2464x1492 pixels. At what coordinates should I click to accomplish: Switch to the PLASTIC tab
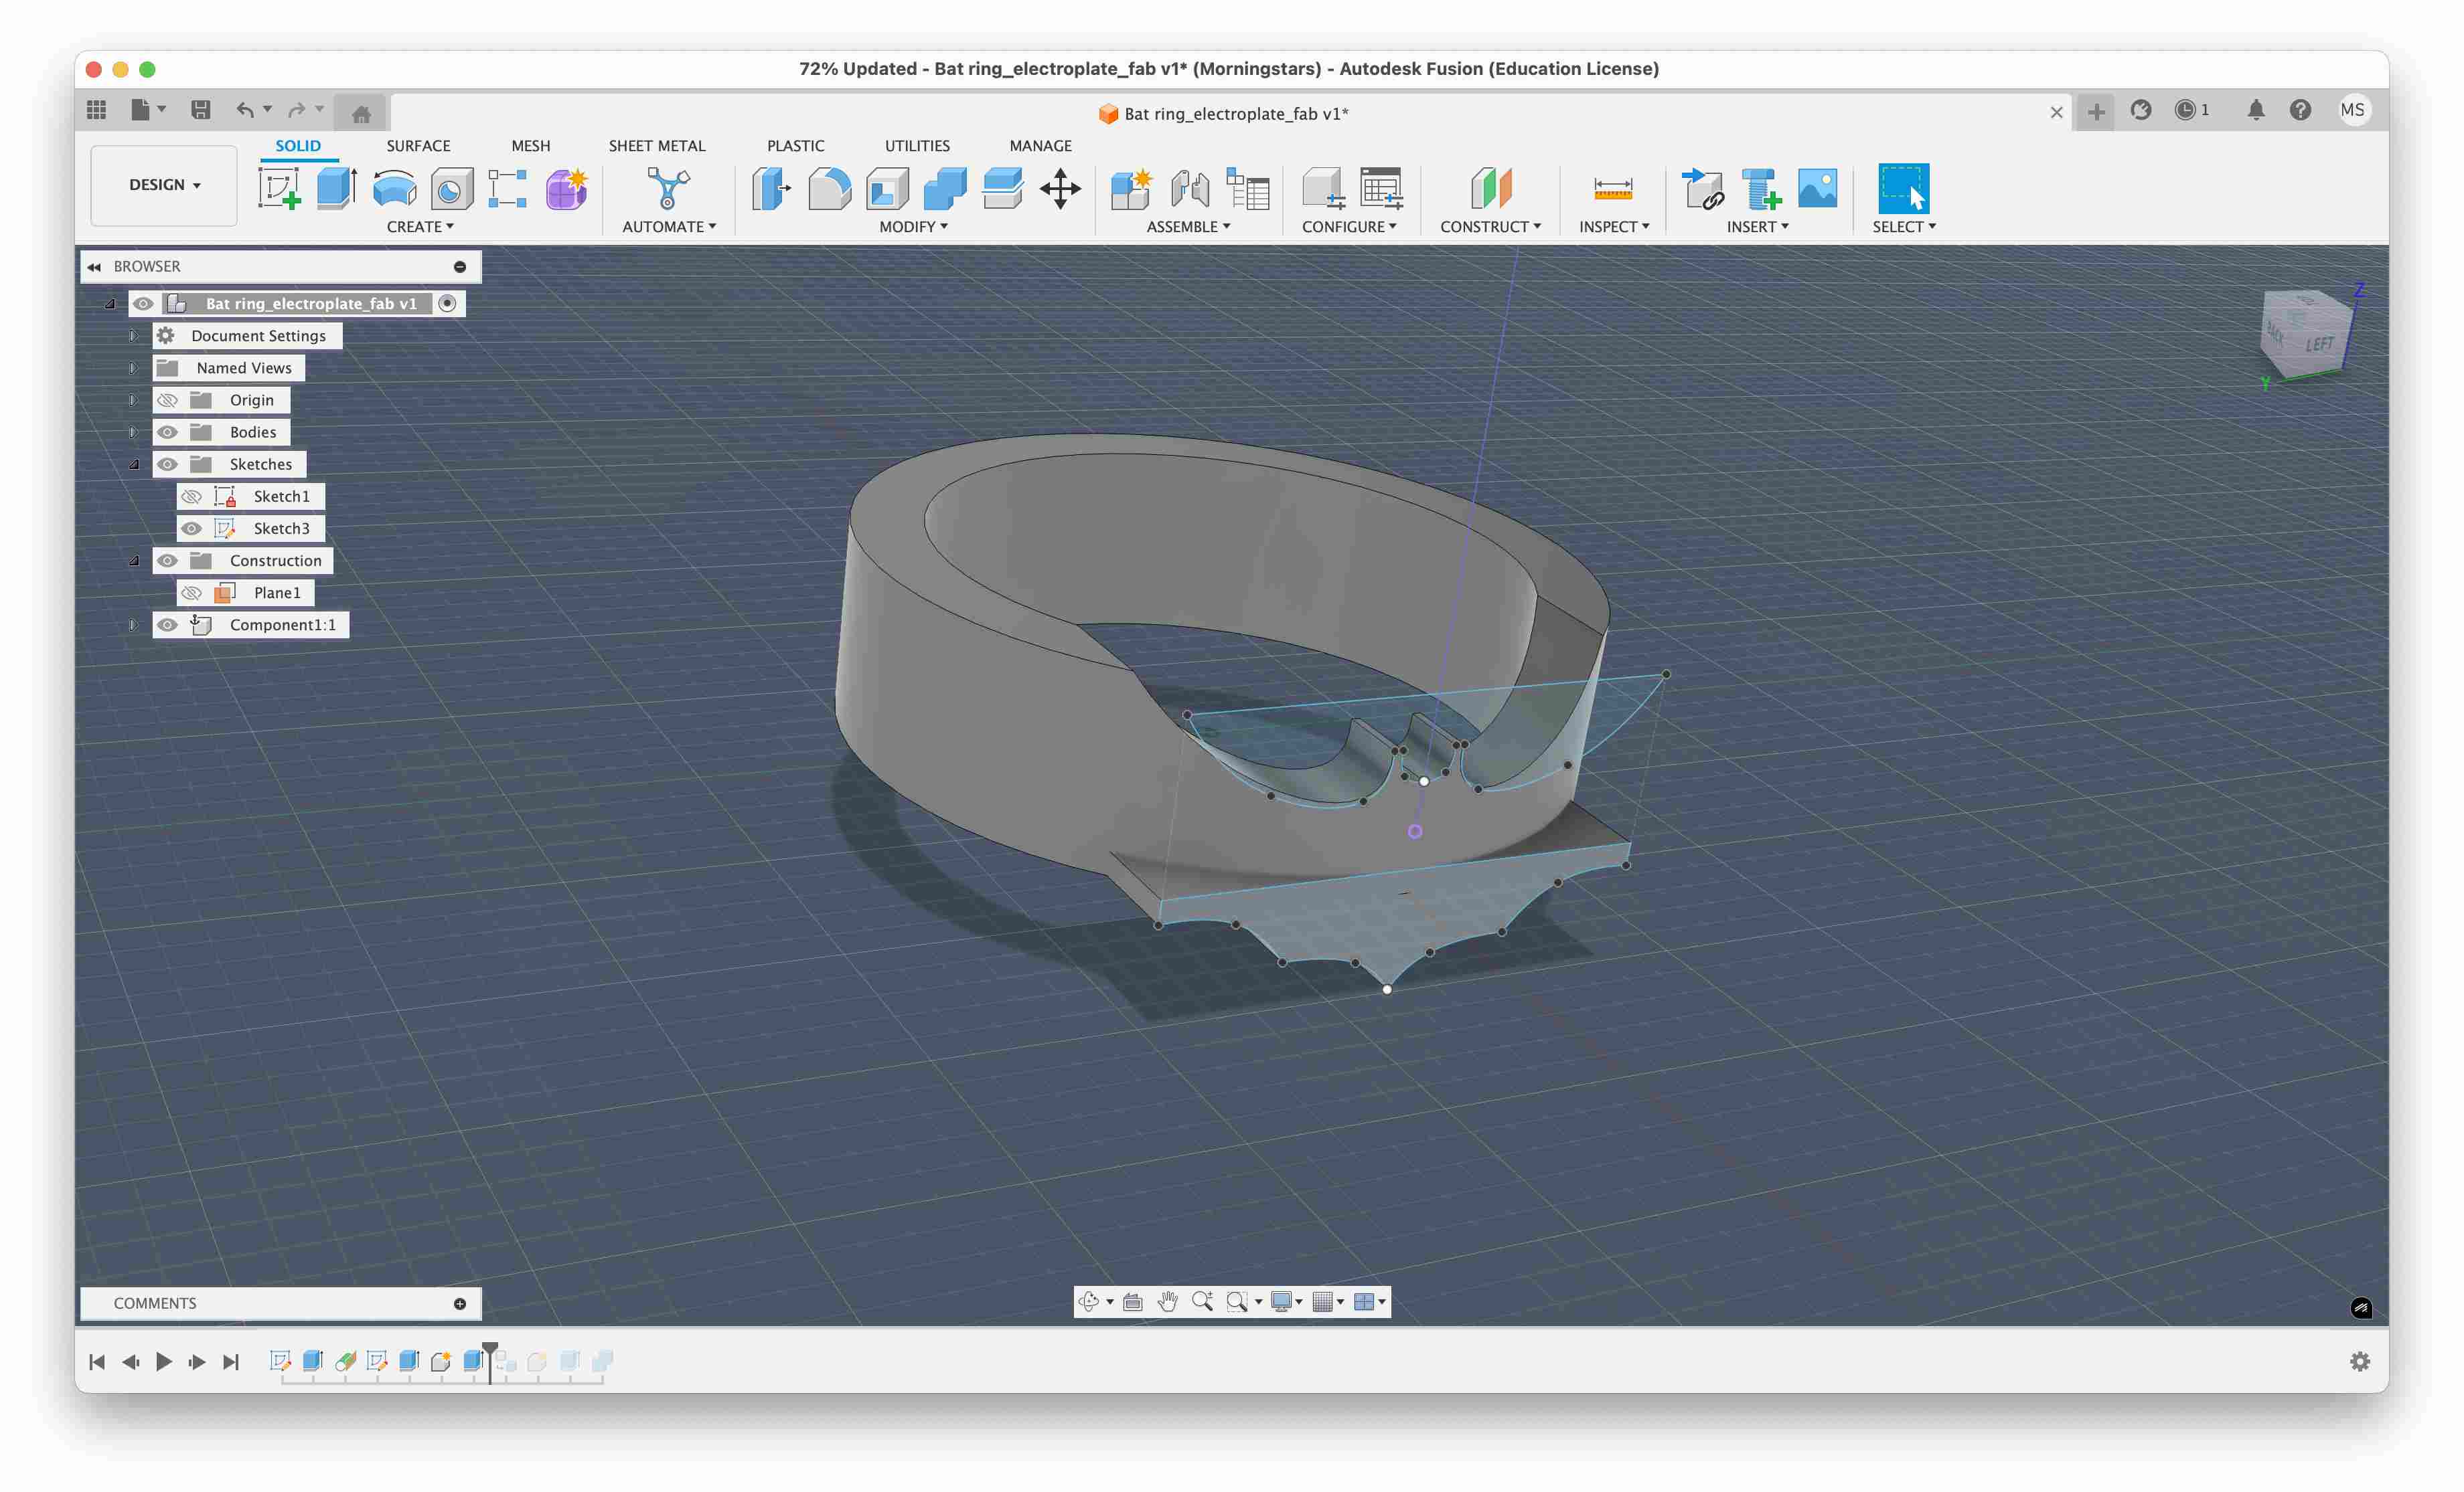[795, 146]
